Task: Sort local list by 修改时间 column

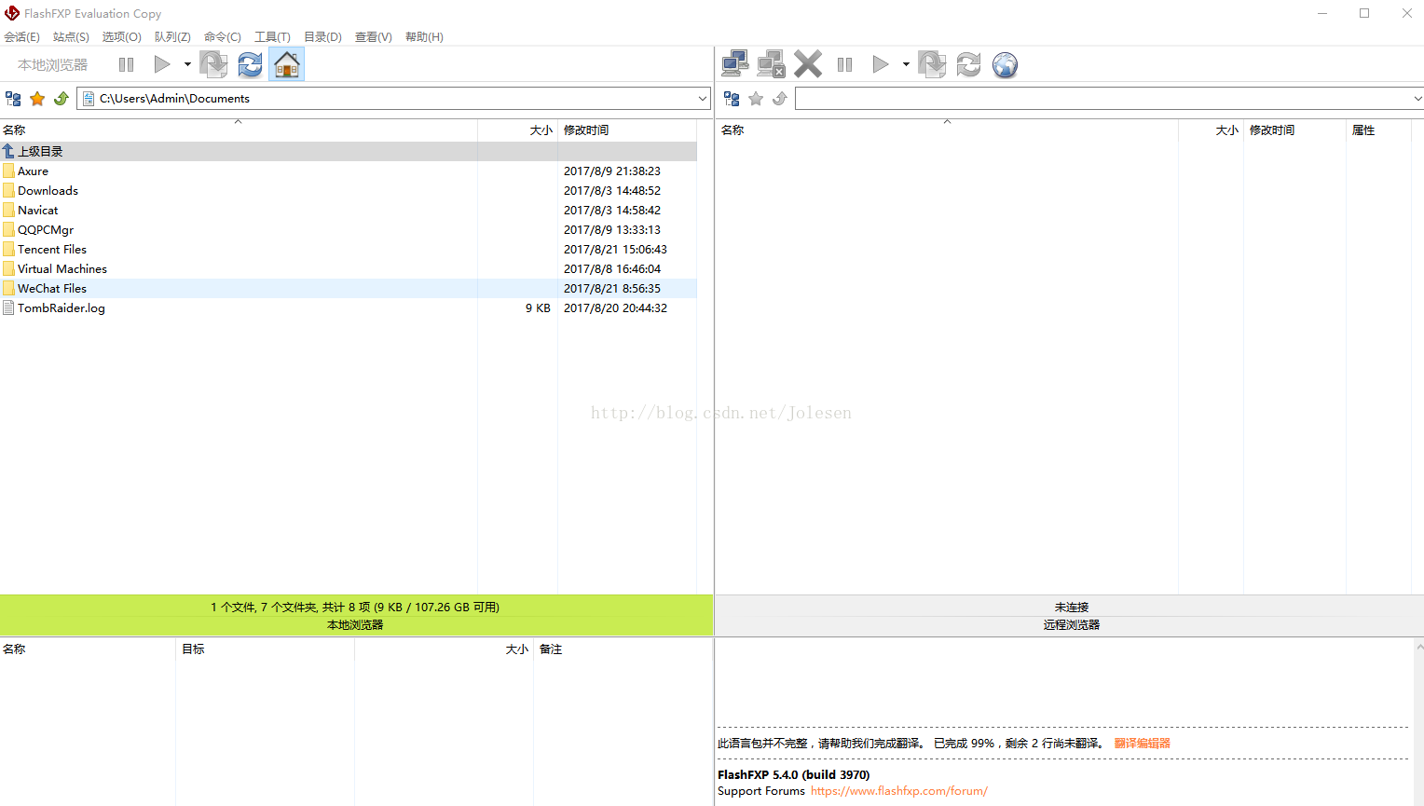Action: tap(627, 130)
